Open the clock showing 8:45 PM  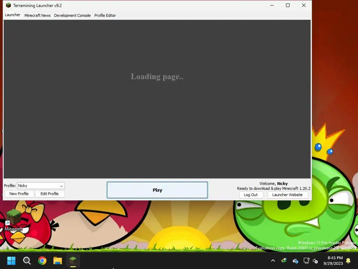click(x=333, y=261)
